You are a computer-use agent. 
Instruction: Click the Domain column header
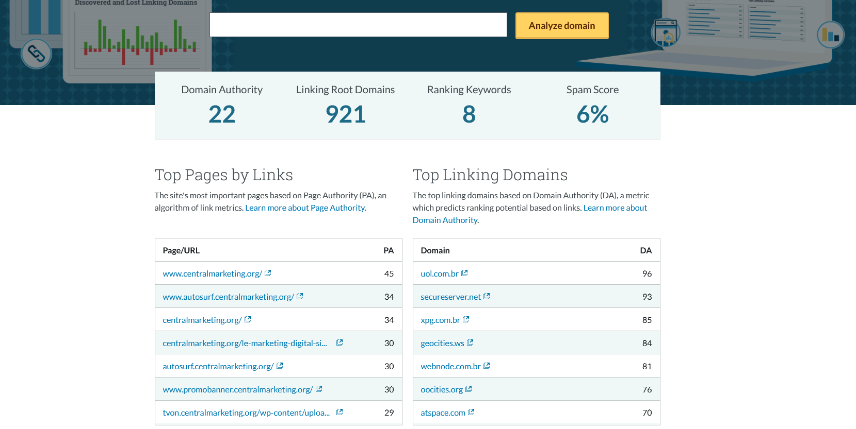[435, 250]
